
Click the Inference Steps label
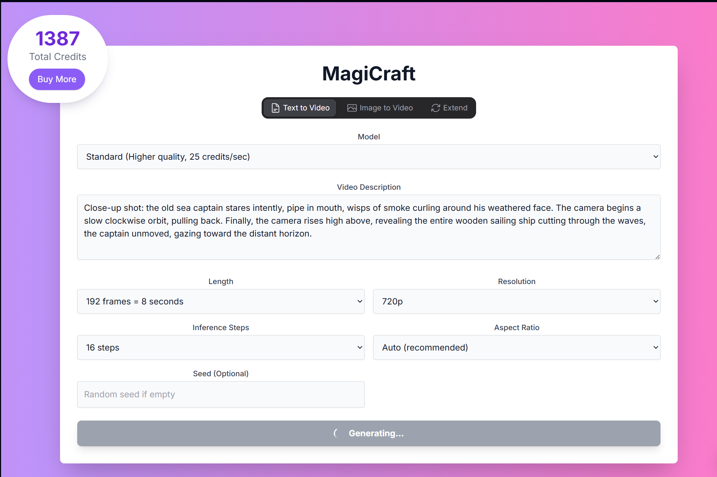pyautogui.click(x=221, y=328)
